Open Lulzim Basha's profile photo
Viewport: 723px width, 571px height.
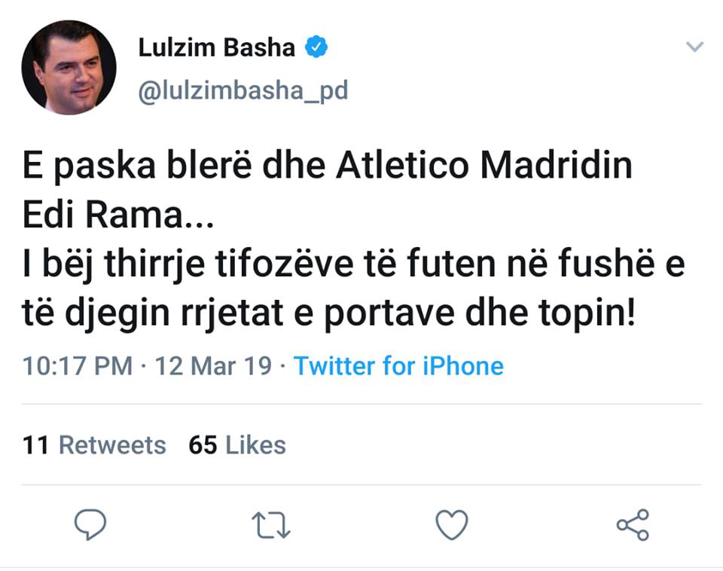[69, 67]
